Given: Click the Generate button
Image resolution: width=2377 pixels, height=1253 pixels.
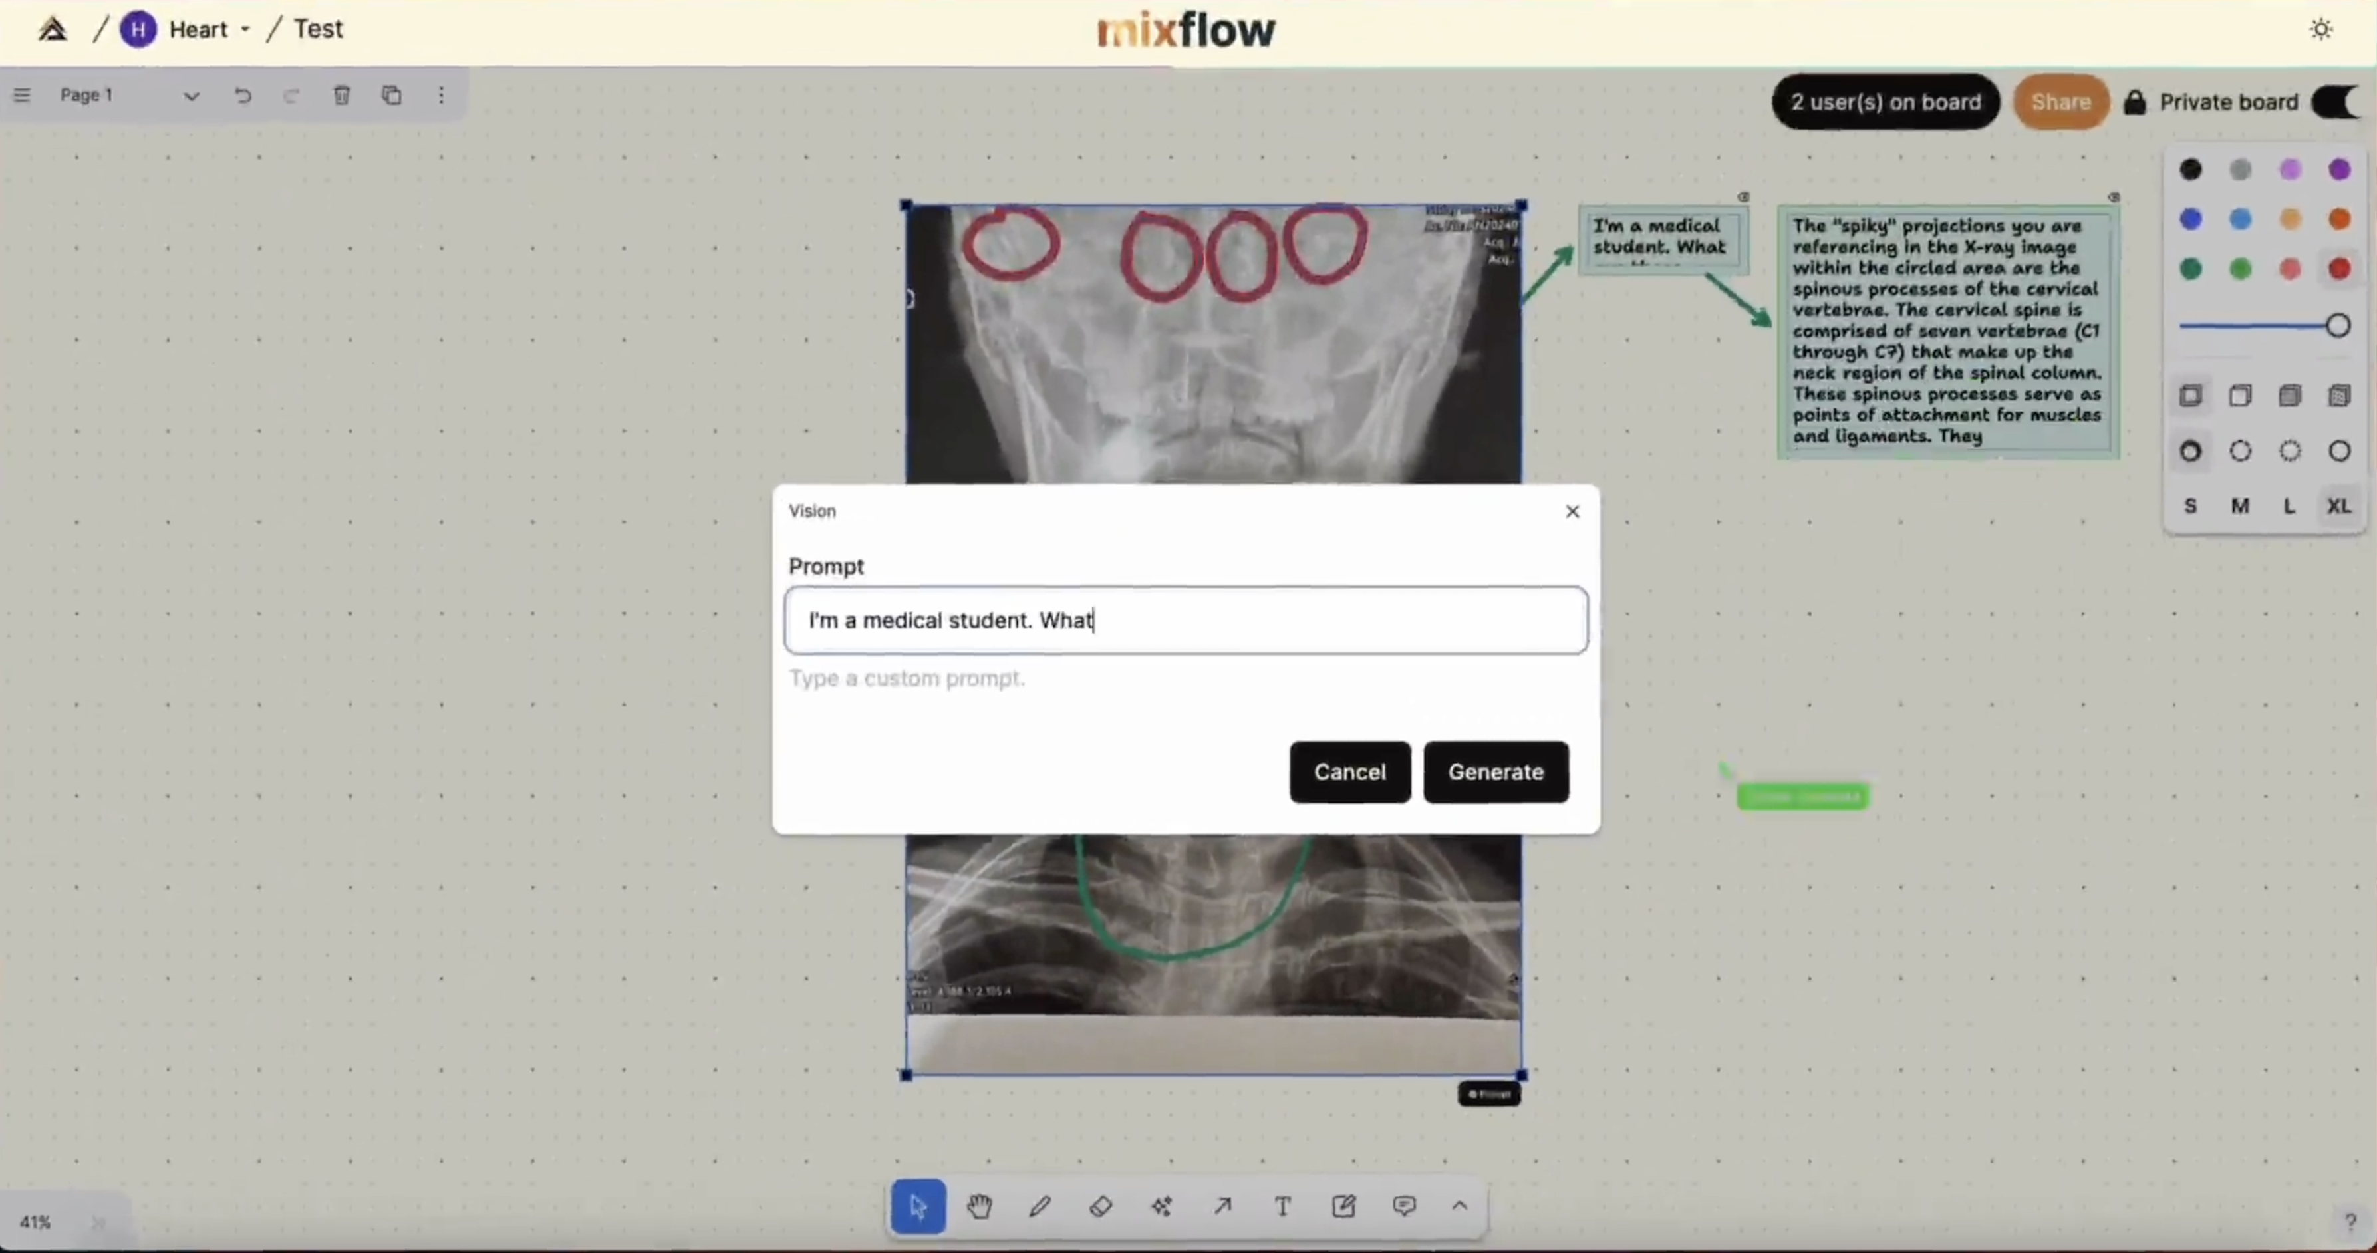Looking at the screenshot, I should coord(1495,771).
